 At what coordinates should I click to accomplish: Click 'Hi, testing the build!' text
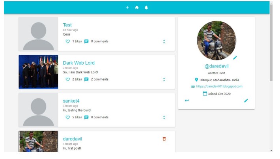[77, 110]
